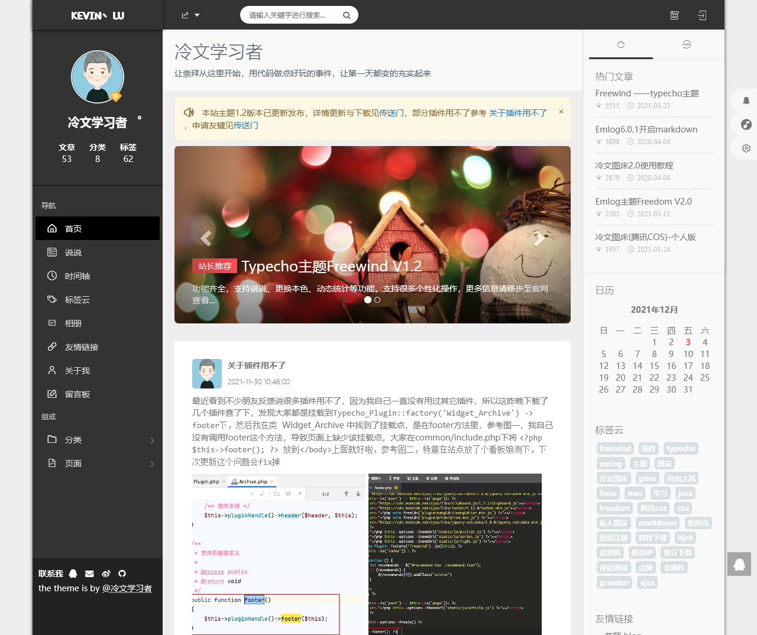Open 时间轴 timeline navigation item
Viewport: 757px width, 635px height.
[x=98, y=276]
